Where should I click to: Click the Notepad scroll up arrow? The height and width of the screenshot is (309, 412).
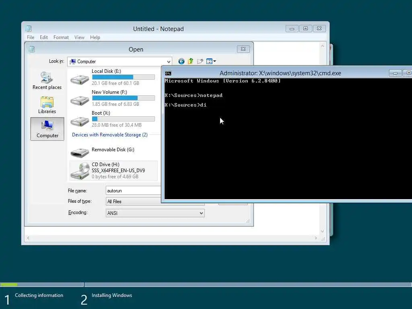pos(322,46)
